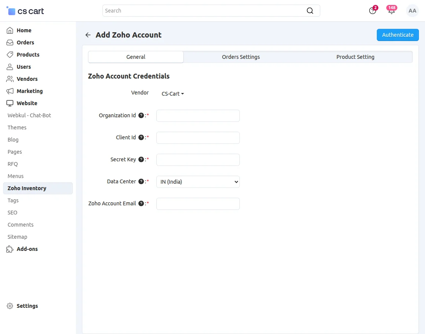Go back using the left arrow
Viewport: 425px width, 334px height.
pyautogui.click(x=88, y=35)
